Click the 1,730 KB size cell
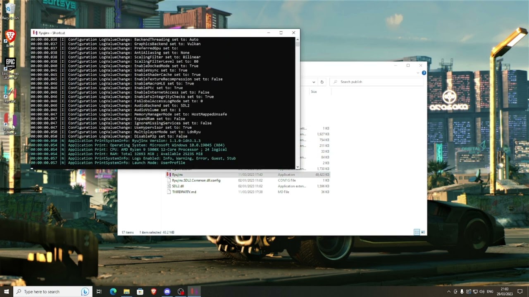The width and height of the screenshot is (529, 297). point(323,169)
